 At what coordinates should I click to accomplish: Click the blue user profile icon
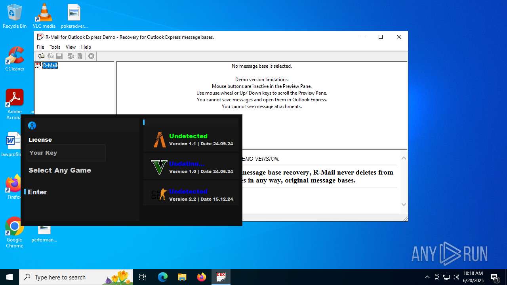pyautogui.click(x=32, y=125)
